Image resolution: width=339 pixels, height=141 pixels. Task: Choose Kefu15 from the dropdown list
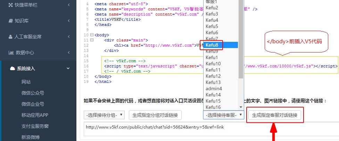click(x=221, y=101)
